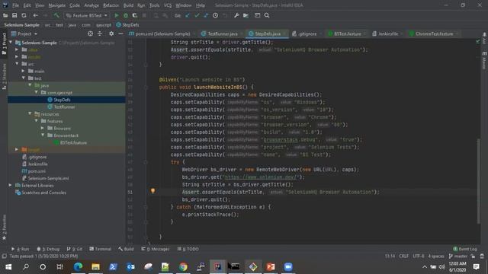Click the StepDefs breadcrumb item

pyautogui.click(x=127, y=25)
